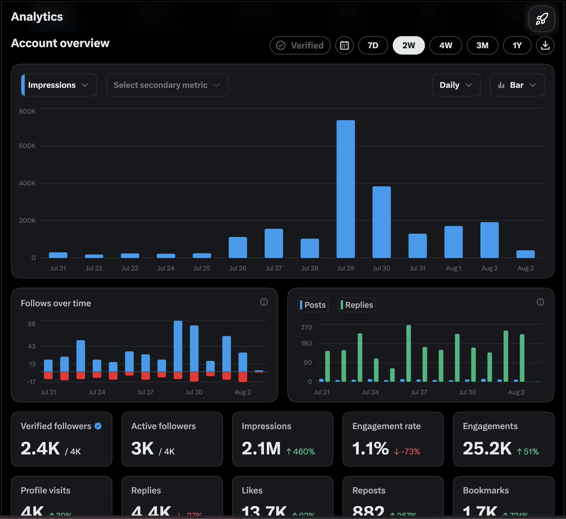Click the Aug 1 impressions bar

(454, 242)
